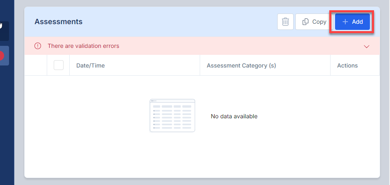Click the "There are validation errors" message

83,46
